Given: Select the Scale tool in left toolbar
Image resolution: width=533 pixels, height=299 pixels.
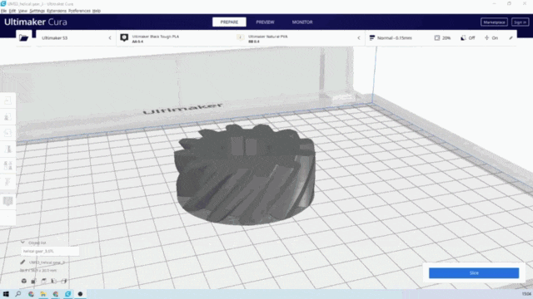Looking at the screenshot, I should (x=7, y=116).
